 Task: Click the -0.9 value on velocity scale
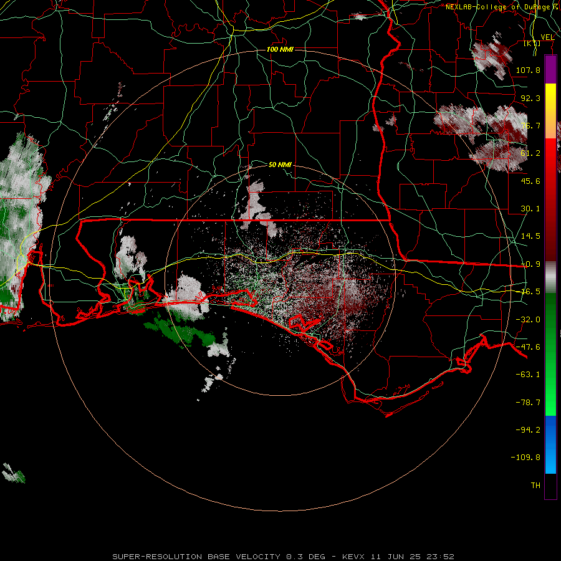(530, 264)
